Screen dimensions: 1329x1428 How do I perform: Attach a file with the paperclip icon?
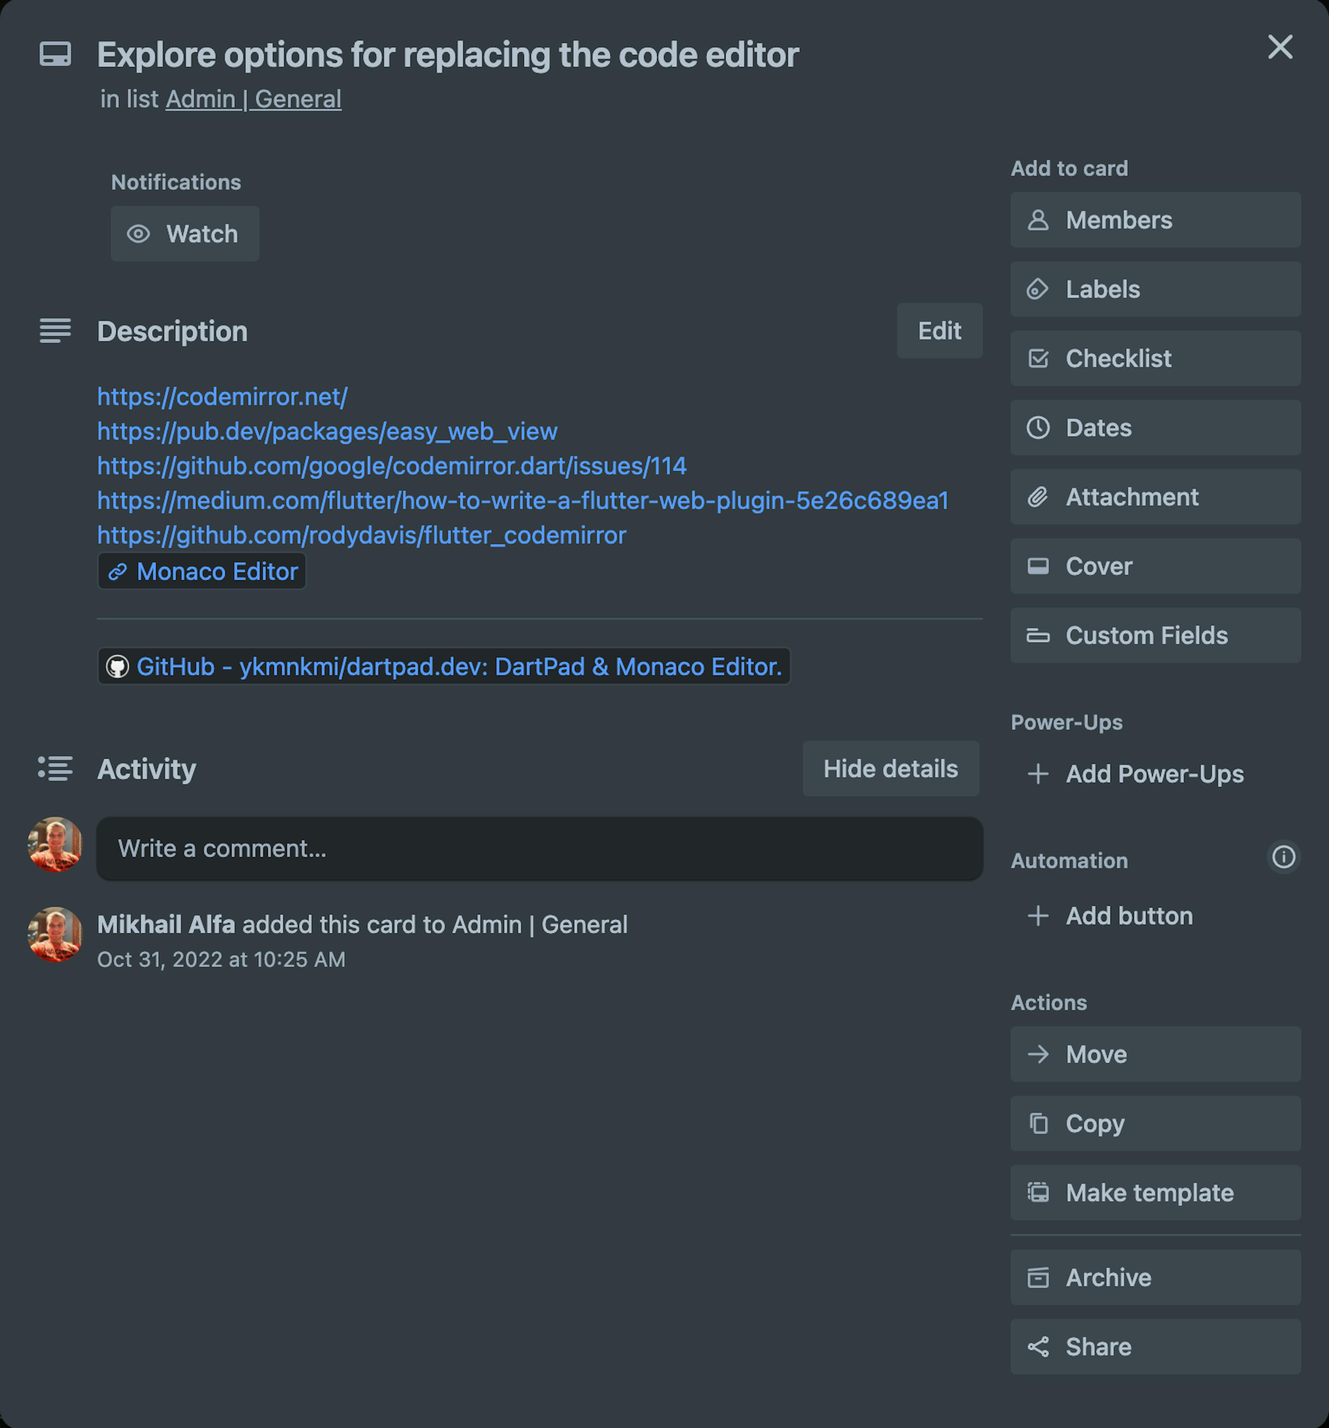(x=1038, y=496)
